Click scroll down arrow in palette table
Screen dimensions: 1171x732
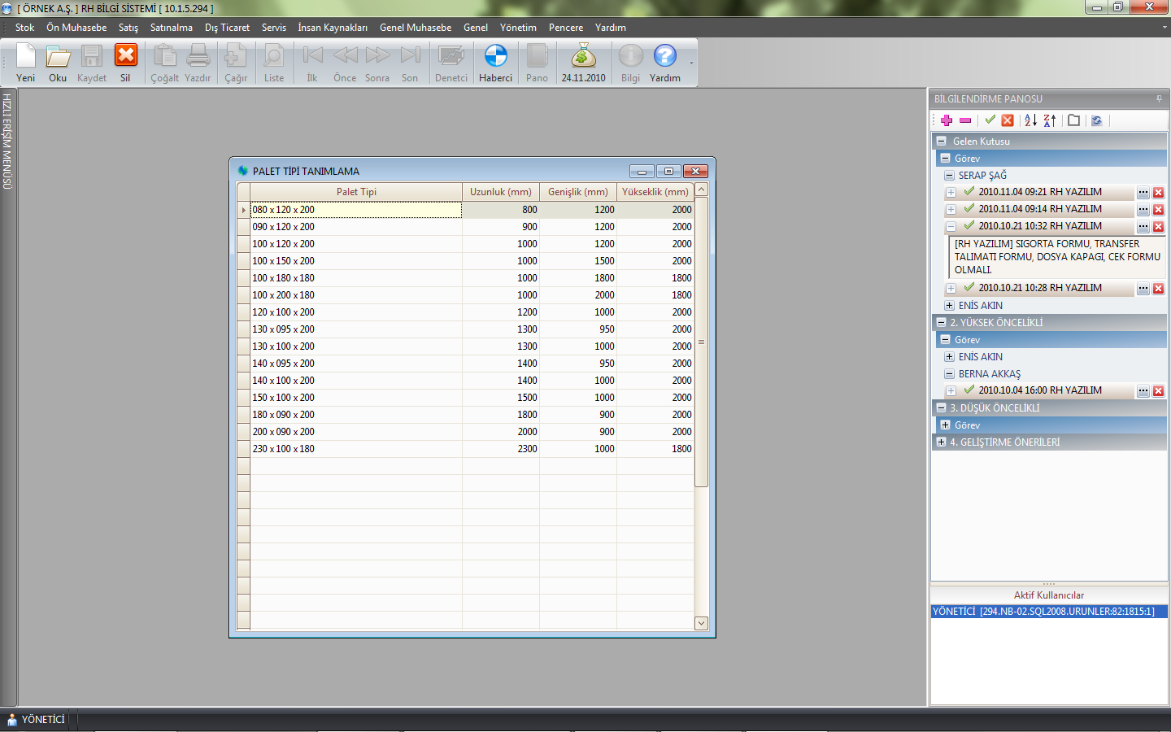click(701, 623)
